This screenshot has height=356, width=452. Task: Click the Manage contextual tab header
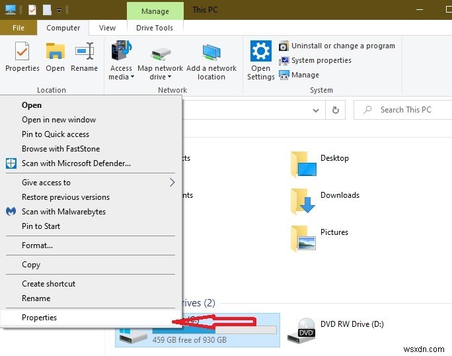pyautogui.click(x=155, y=11)
